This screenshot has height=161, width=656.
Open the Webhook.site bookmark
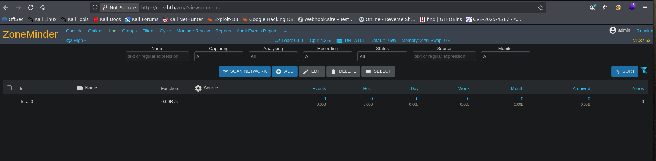(x=326, y=20)
